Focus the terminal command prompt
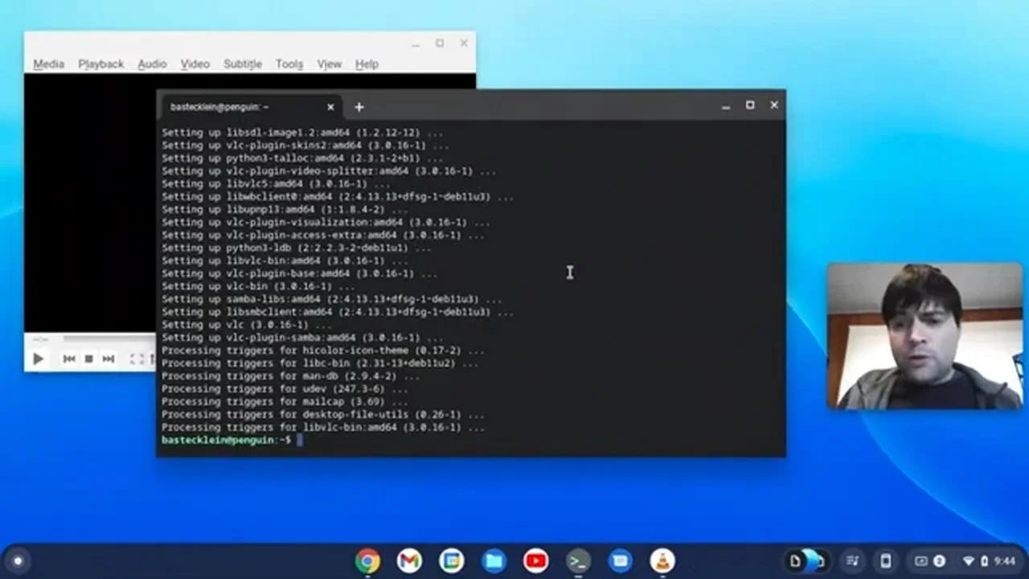The height and width of the screenshot is (579, 1029). [x=301, y=440]
